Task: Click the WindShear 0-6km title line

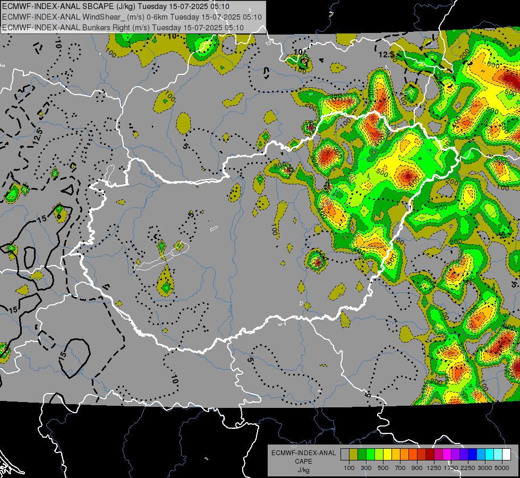Action: pos(132,17)
